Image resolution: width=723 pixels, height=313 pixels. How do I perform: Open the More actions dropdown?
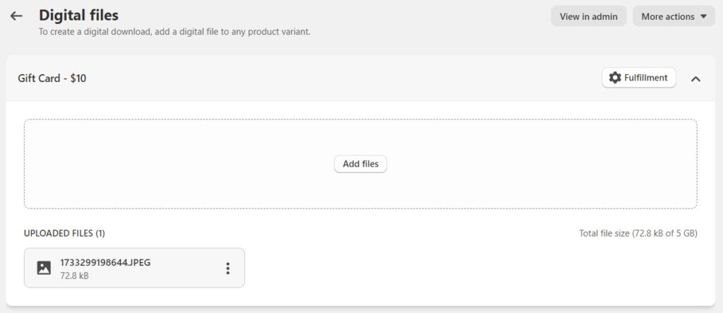(668, 16)
